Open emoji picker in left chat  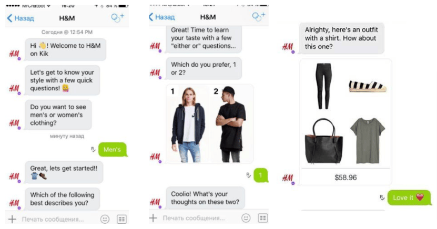pos(105,219)
